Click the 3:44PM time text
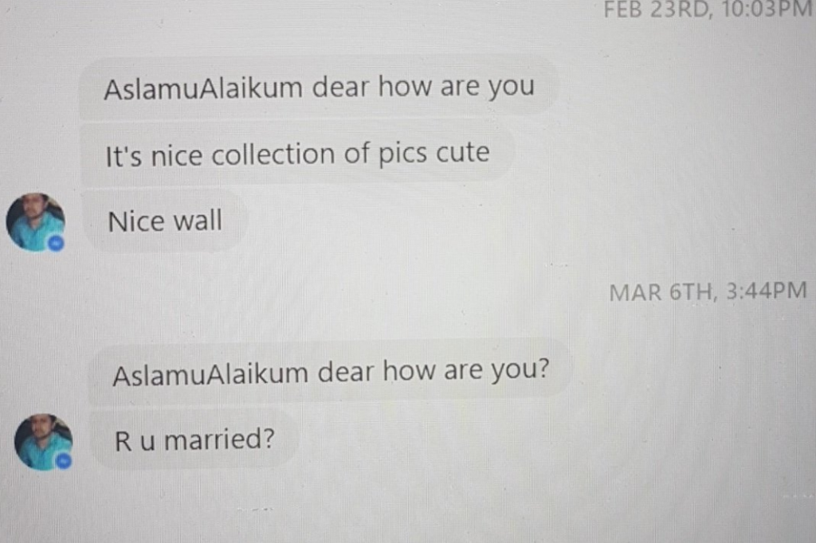This screenshot has width=816, height=543. click(766, 291)
